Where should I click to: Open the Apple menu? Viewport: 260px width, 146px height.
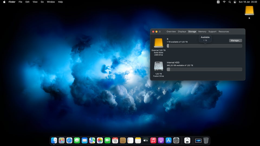tap(4, 2)
